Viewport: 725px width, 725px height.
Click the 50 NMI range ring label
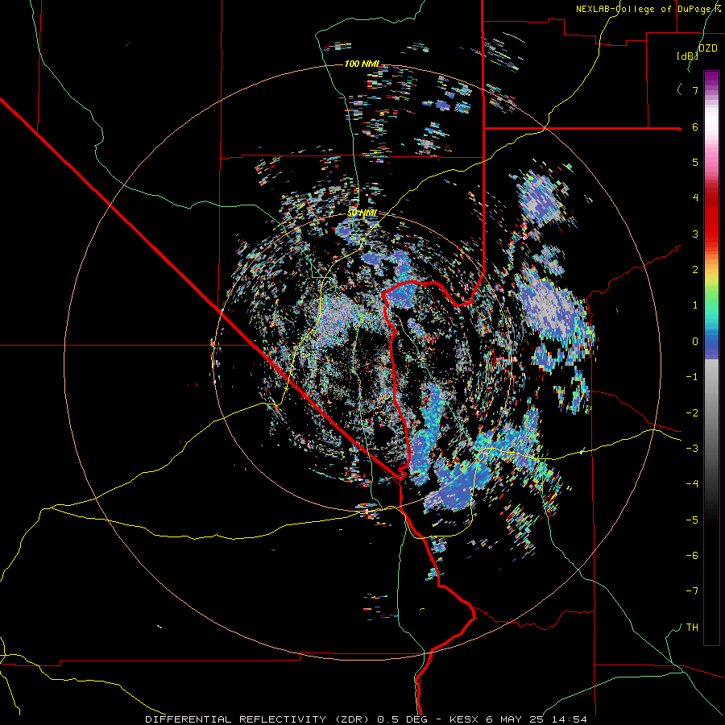362,213
